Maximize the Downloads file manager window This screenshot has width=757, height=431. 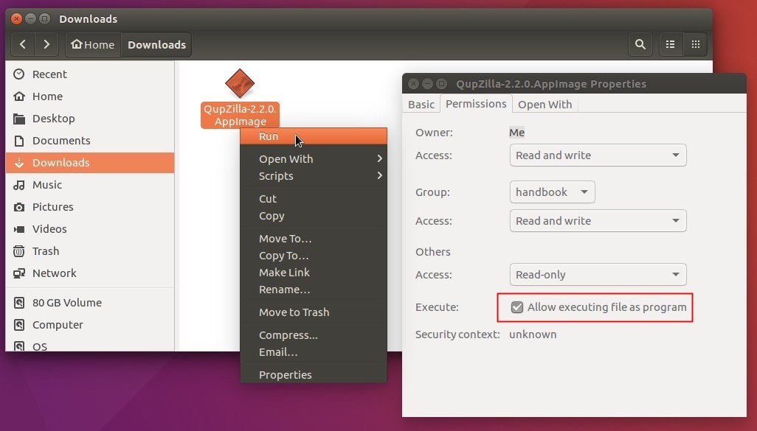44,19
